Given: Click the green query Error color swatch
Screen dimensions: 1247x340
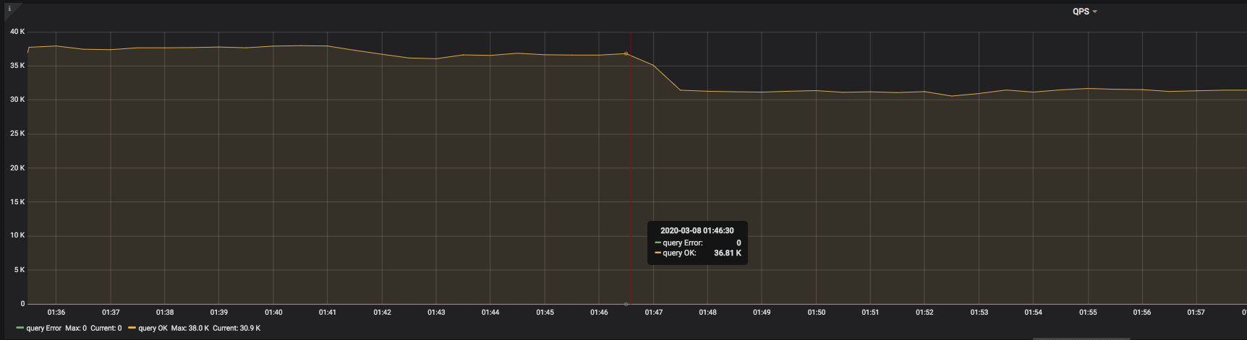Looking at the screenshot, I should point(20,328).
